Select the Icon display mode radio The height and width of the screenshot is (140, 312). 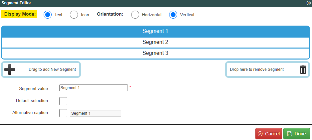click(74, 15)
